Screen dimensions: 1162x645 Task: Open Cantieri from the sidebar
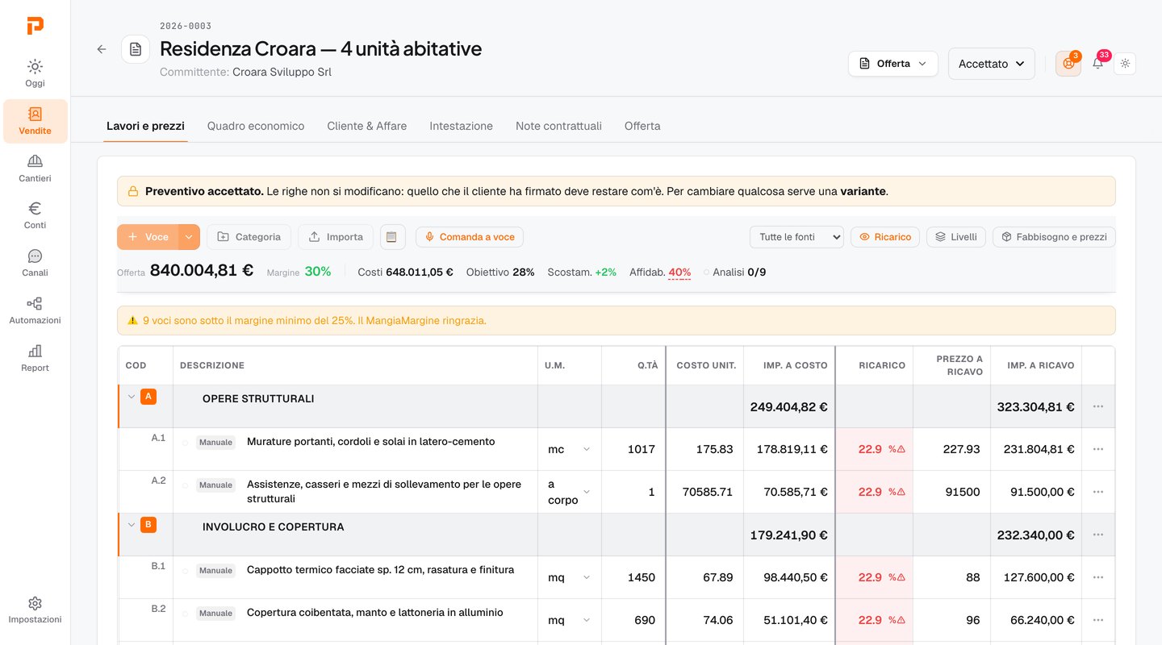click(x=35, y=169)
